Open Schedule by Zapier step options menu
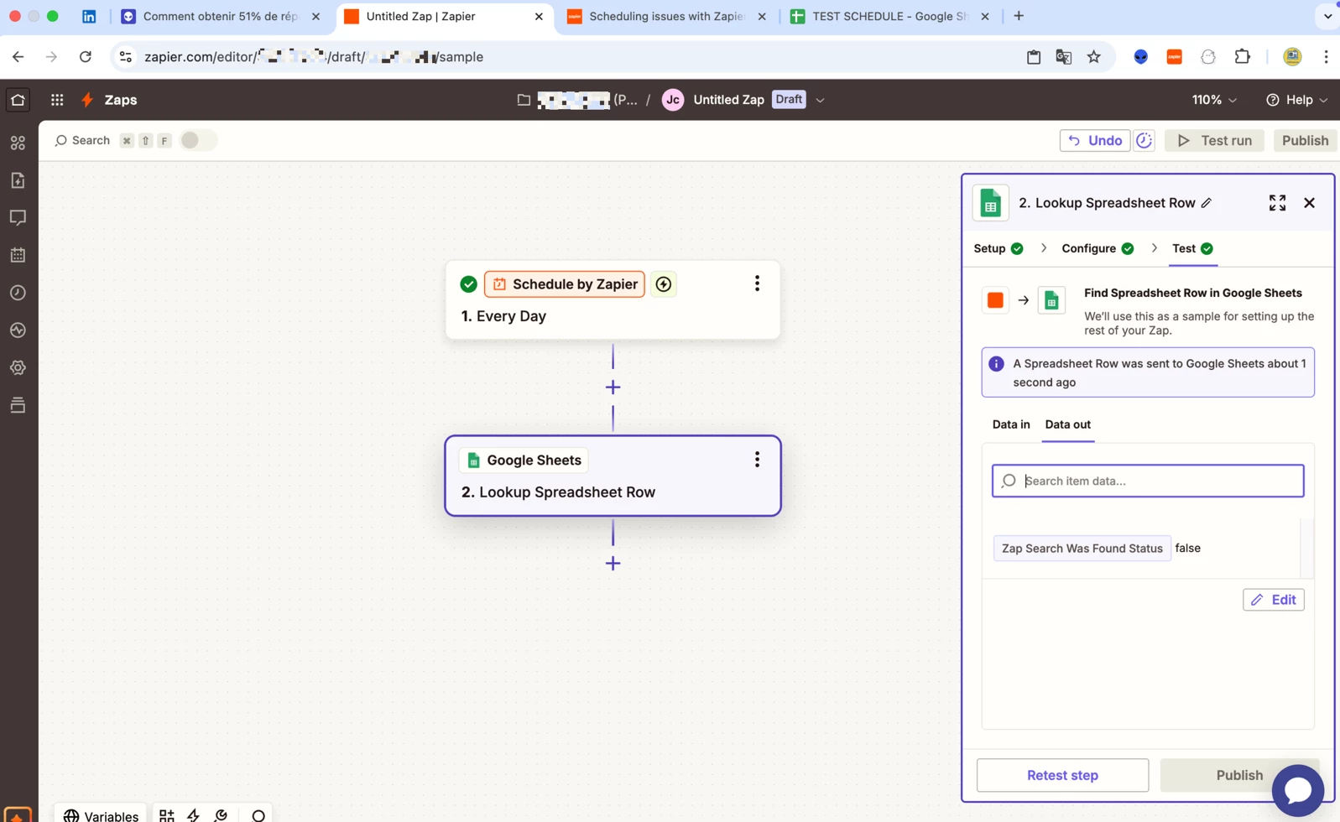The image size is (1340, 822). click(x=757, y=284)
